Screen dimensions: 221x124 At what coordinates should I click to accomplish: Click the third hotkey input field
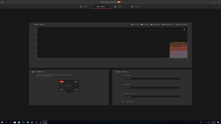(152, 96)
